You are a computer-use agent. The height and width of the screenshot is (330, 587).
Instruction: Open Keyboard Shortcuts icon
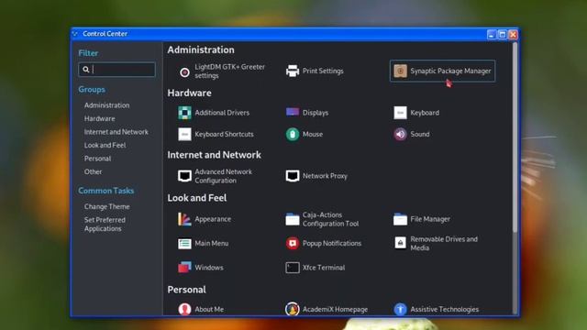(x=184, y=134)
